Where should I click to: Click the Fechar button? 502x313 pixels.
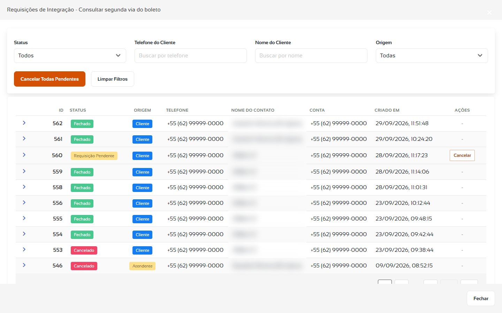(x=481, y=298)
